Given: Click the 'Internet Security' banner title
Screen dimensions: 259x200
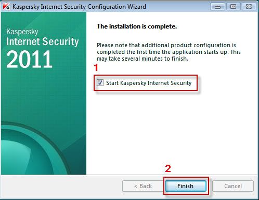Looking at the screenshot, I should [x=43, y=41].
